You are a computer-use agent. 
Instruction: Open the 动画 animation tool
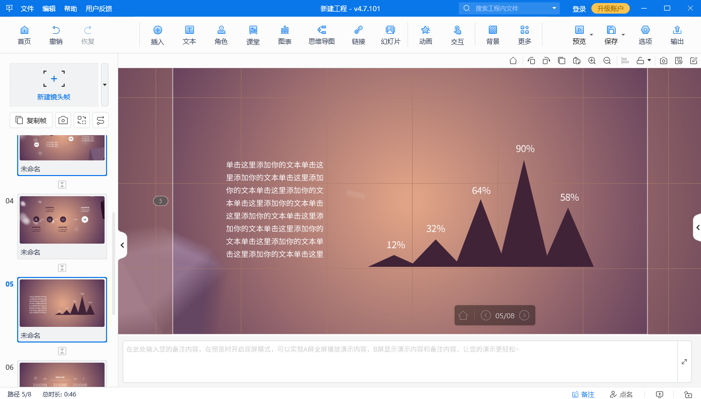point(426,35)
